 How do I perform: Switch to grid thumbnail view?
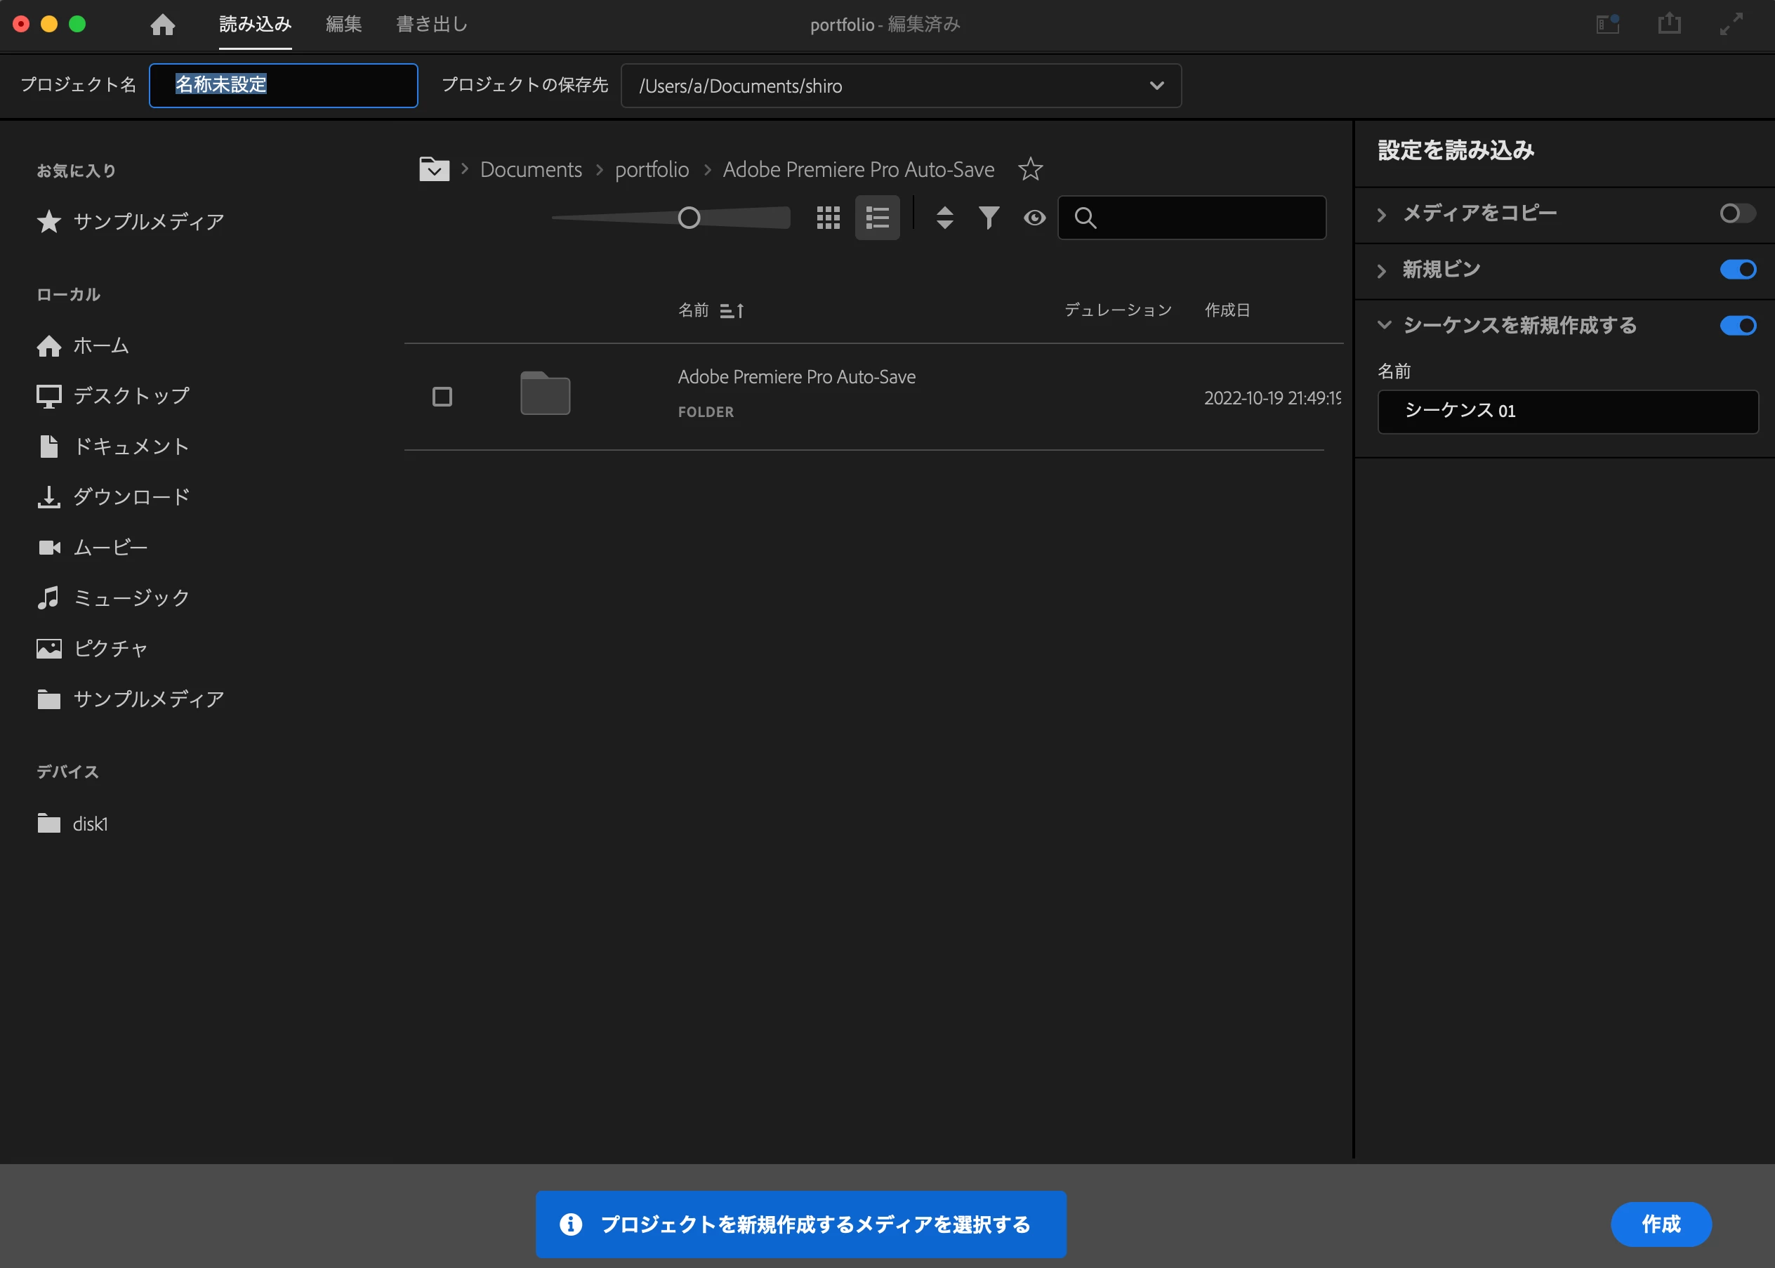pyautogui.click(x=828, y=218)
